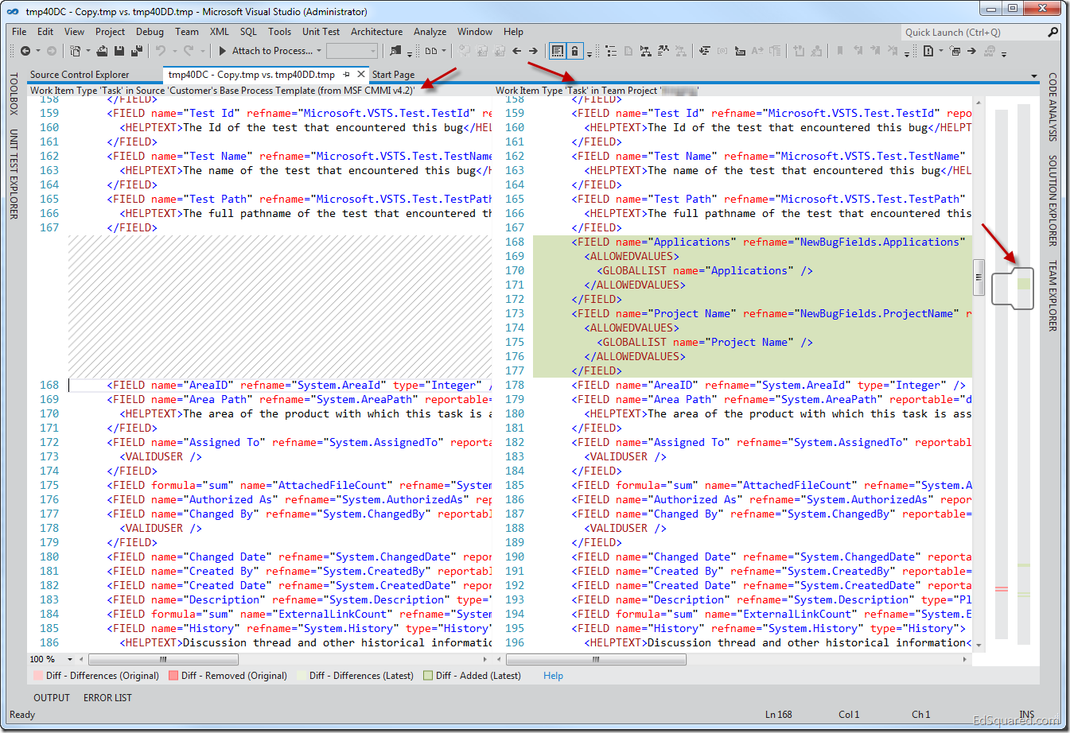Click the AreaID FIELD line 168 in left pane

pos(299,385)
